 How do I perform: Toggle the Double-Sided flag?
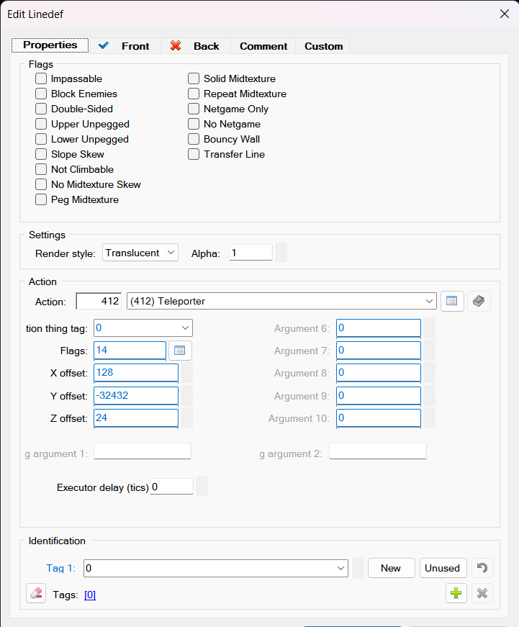[41, 109]
